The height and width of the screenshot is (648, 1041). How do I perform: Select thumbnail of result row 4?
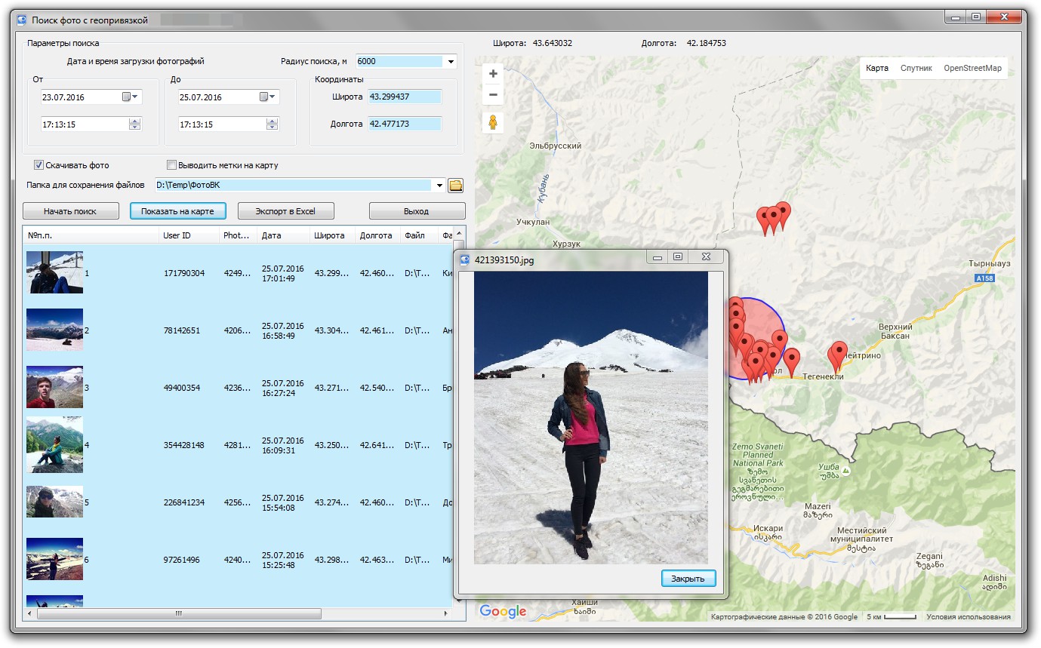coord(54,444)
